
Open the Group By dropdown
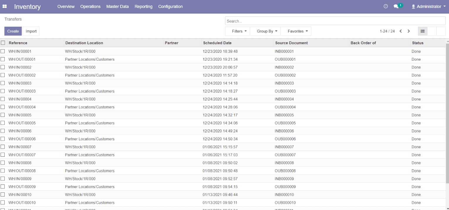[x=267, y=31]
